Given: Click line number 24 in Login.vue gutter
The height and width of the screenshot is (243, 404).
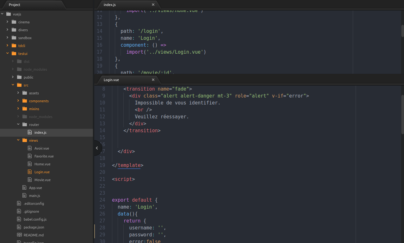Looking at the screenshot, I should [102, 200].
